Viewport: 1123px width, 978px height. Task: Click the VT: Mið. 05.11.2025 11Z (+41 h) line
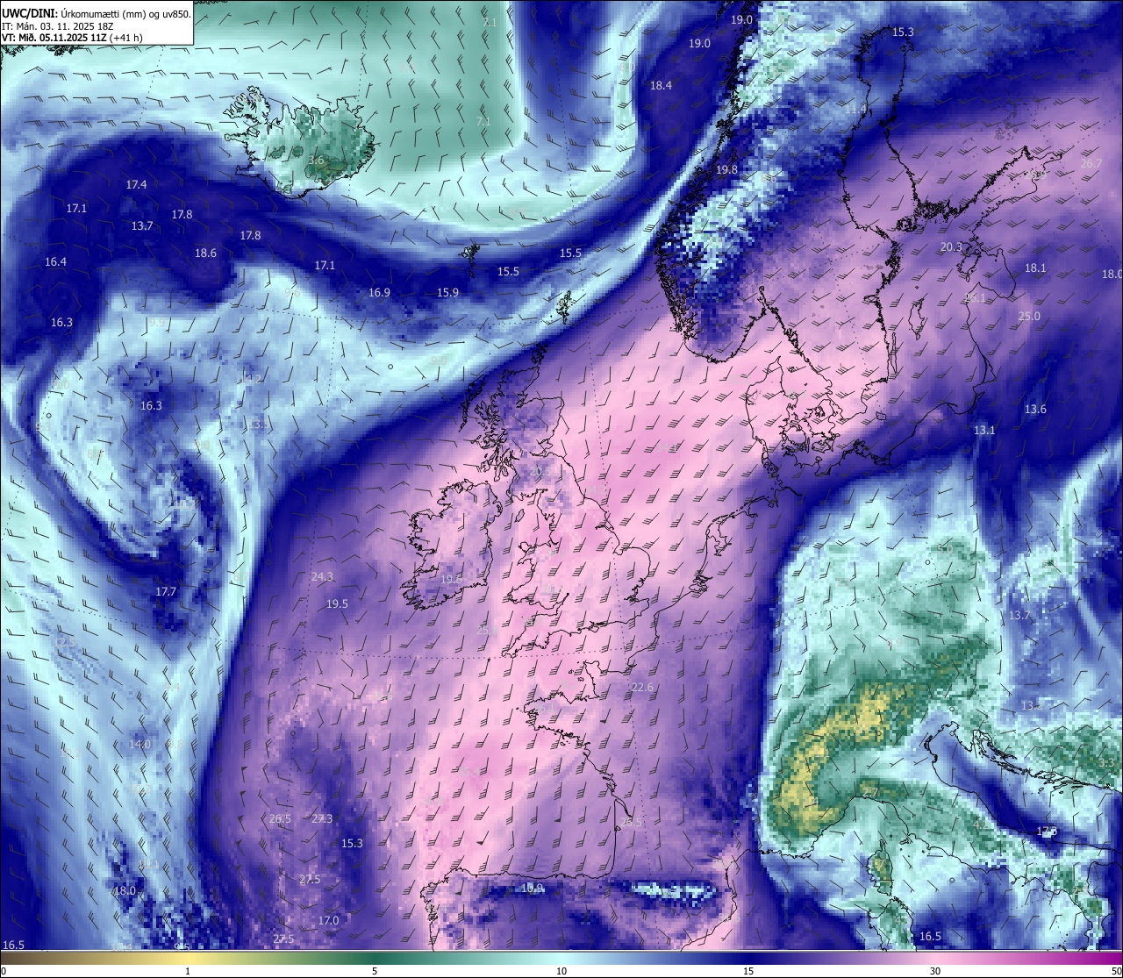pyautogui.click(x=72, y=38)
